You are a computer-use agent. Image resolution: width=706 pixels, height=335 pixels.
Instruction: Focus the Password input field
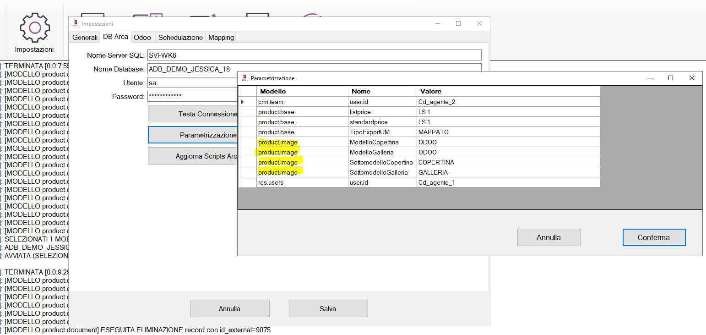pos(192,96)
